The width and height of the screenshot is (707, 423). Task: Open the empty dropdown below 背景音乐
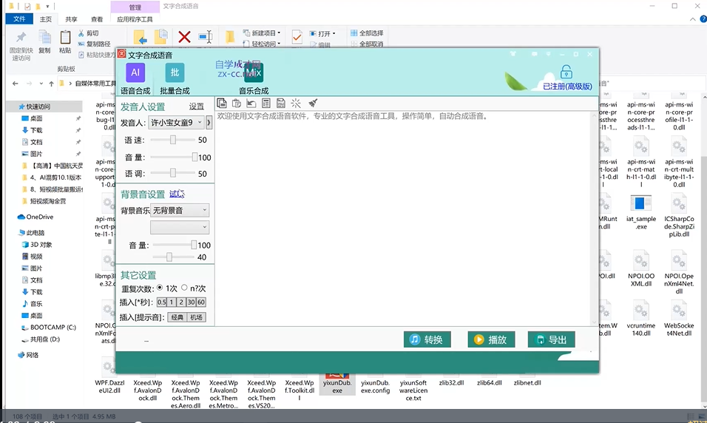(x=180, y=227)
